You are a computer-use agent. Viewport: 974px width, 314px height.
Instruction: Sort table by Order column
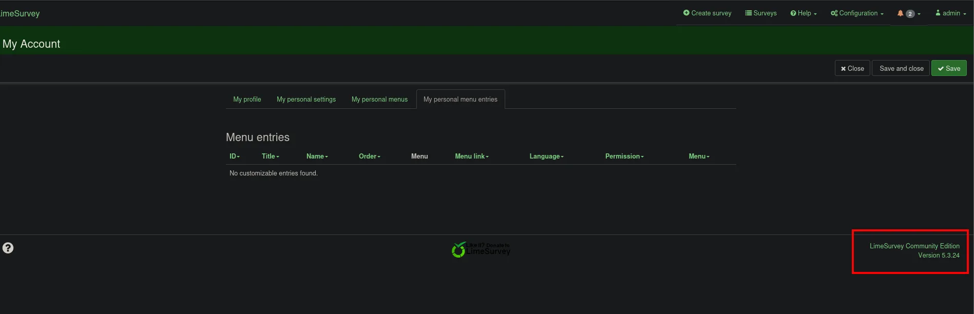[370, 156]
